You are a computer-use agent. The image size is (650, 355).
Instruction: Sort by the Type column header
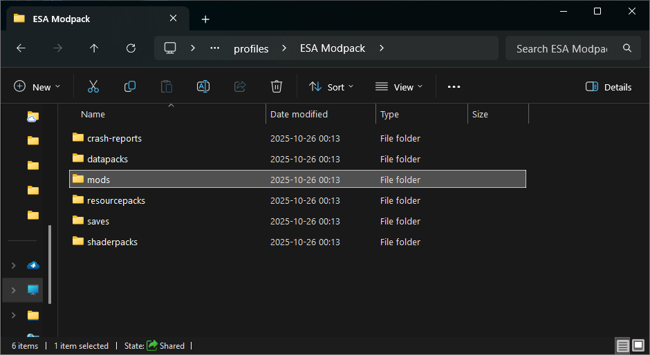389,114
